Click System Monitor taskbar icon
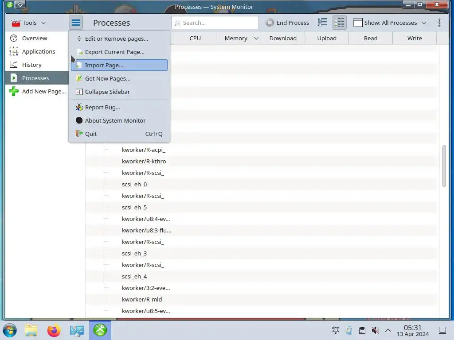The width and height of the screenshot is (454, 340). (x=100, y=330)
